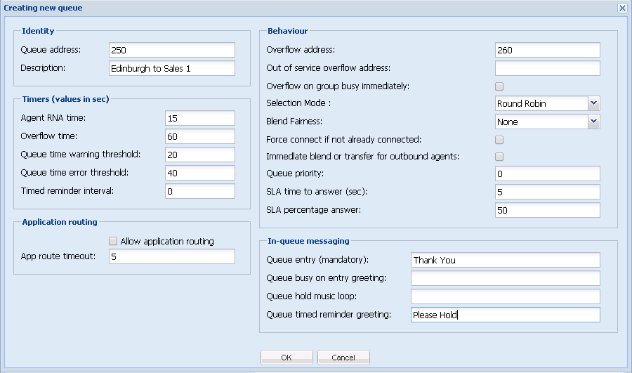Toggle Immediate blend or transfer checkbox

[499, 157]
